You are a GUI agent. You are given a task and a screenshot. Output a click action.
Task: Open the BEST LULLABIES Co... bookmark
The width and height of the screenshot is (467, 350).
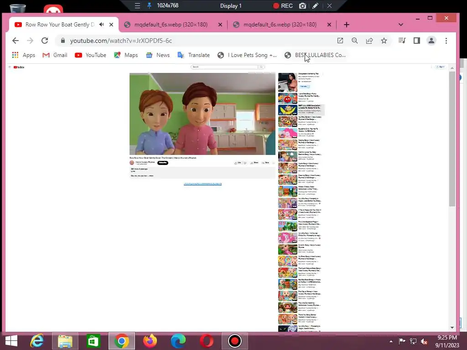(315, 55)
